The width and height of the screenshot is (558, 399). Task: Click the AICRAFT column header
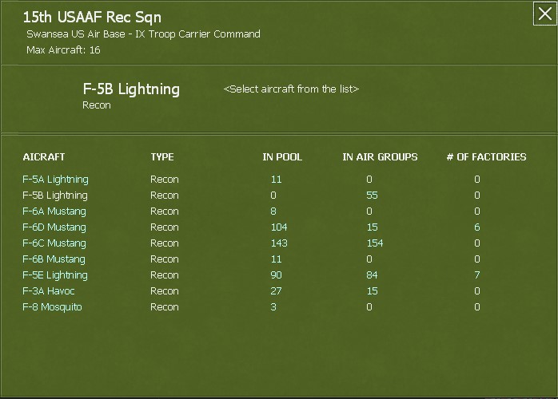(x=44, y=157)
